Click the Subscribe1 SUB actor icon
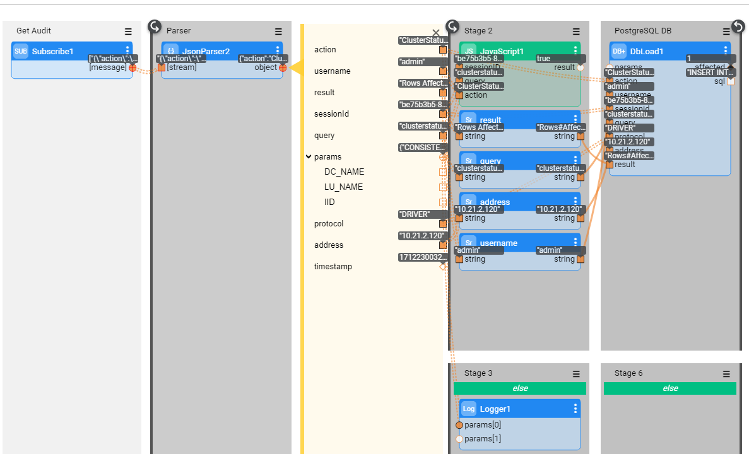The width and height of the screenshot is (749, 454). pos(21,51)
